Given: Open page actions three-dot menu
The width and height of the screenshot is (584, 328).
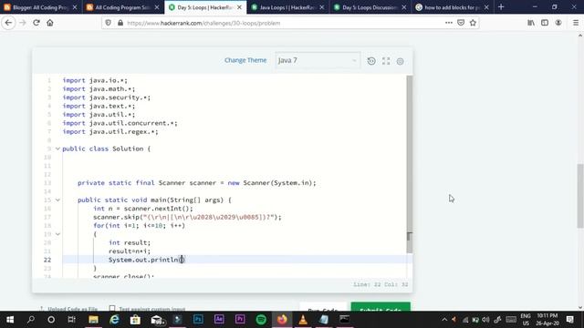Looking at the screenshot, I should coord(448,23).
